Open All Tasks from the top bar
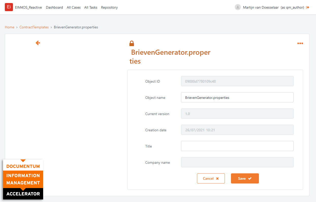Screen dimensions: 316x202 pos(91,7)
